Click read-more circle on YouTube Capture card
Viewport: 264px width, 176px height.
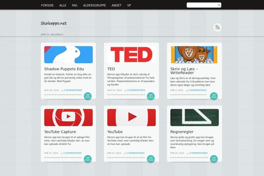click(88, 159)
